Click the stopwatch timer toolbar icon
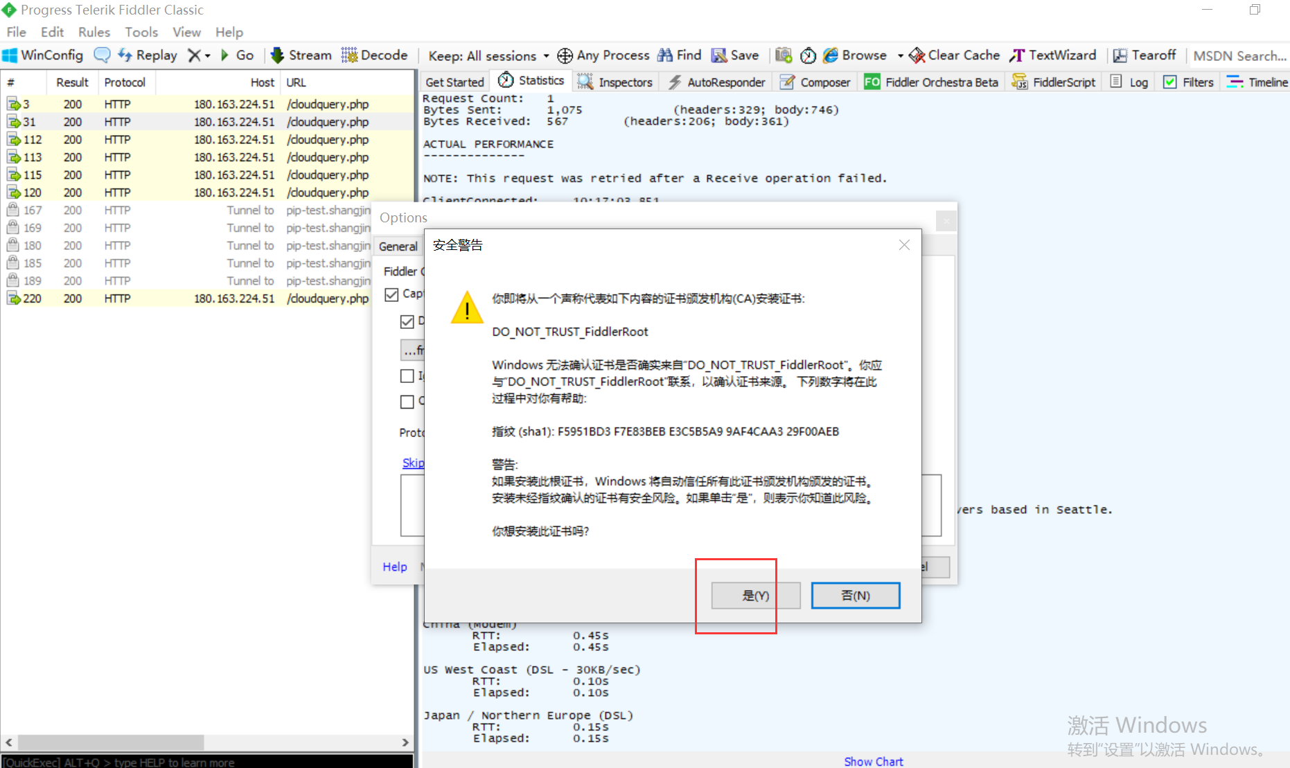 pos(808,55)
